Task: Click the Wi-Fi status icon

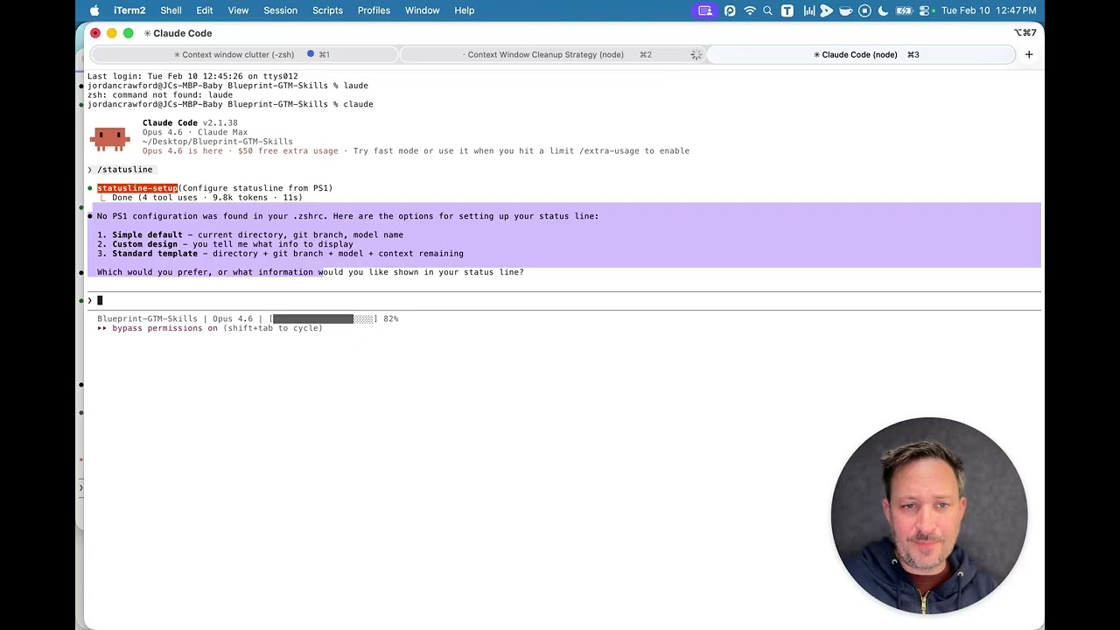Action: (x=750, y=10)
